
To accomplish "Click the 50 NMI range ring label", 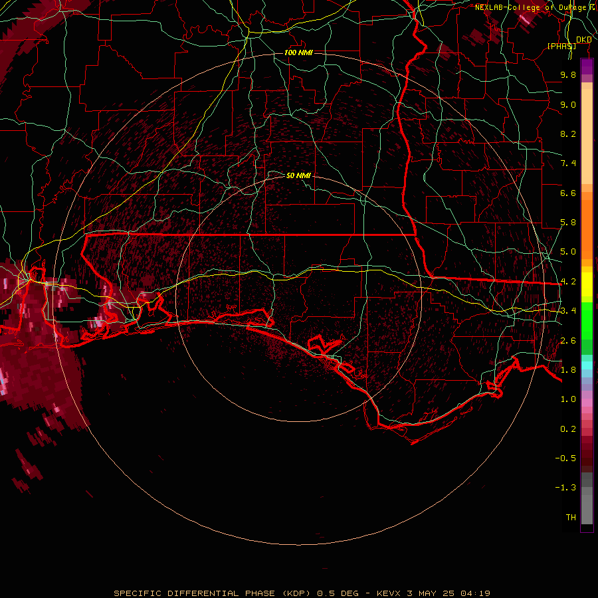I will click(298, 175).
